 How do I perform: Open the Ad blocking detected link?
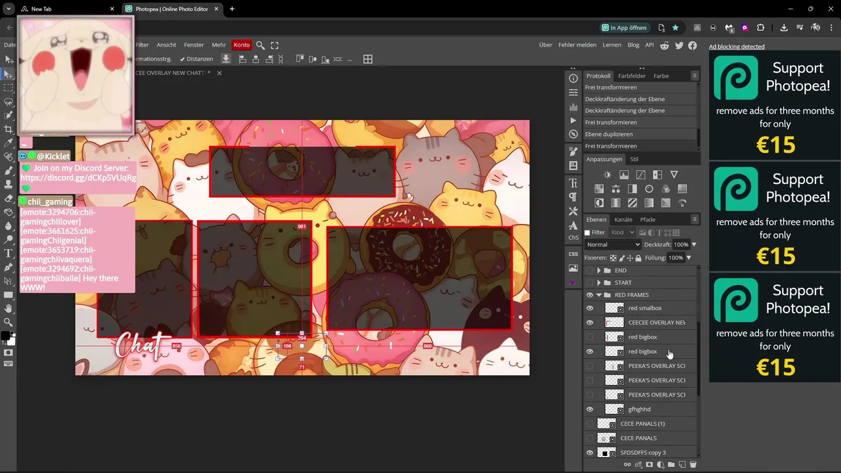(737, 47)
